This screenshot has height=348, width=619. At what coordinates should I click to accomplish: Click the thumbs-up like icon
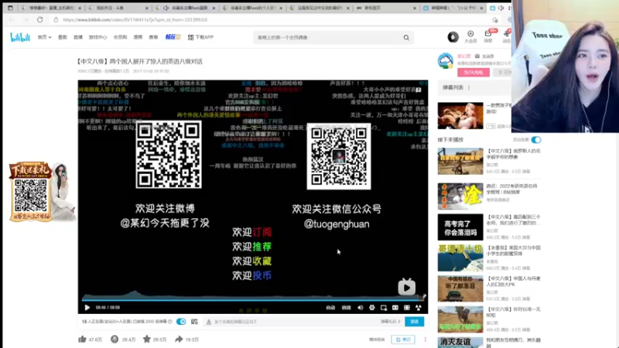[x=82, y=339]
